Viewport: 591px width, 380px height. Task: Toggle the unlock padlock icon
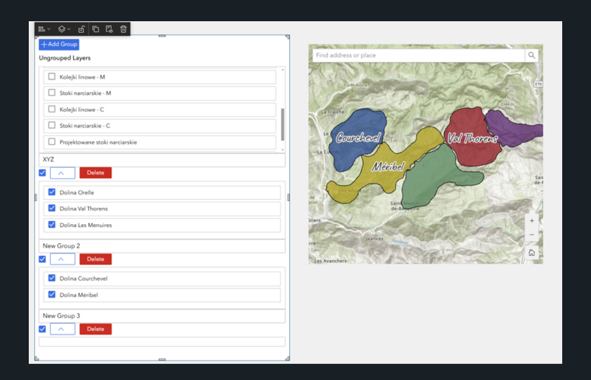tap(81, 29)
